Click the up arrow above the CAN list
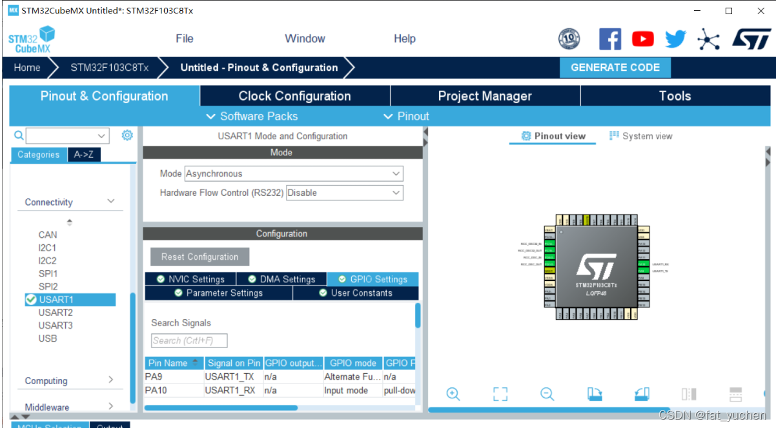The width and height of the screenshot is (776, 428). 70,222
